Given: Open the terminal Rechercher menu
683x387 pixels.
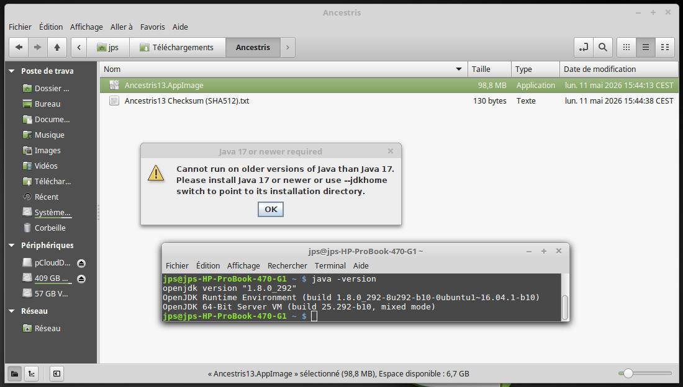Looking at the screenshot, I should click(x=287, y=265).
